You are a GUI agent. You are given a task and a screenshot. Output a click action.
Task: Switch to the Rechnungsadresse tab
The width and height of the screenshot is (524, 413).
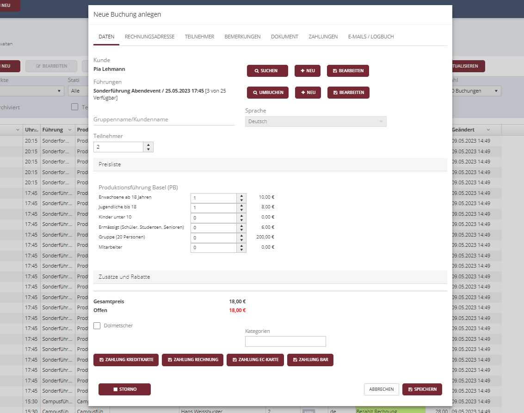149,37
